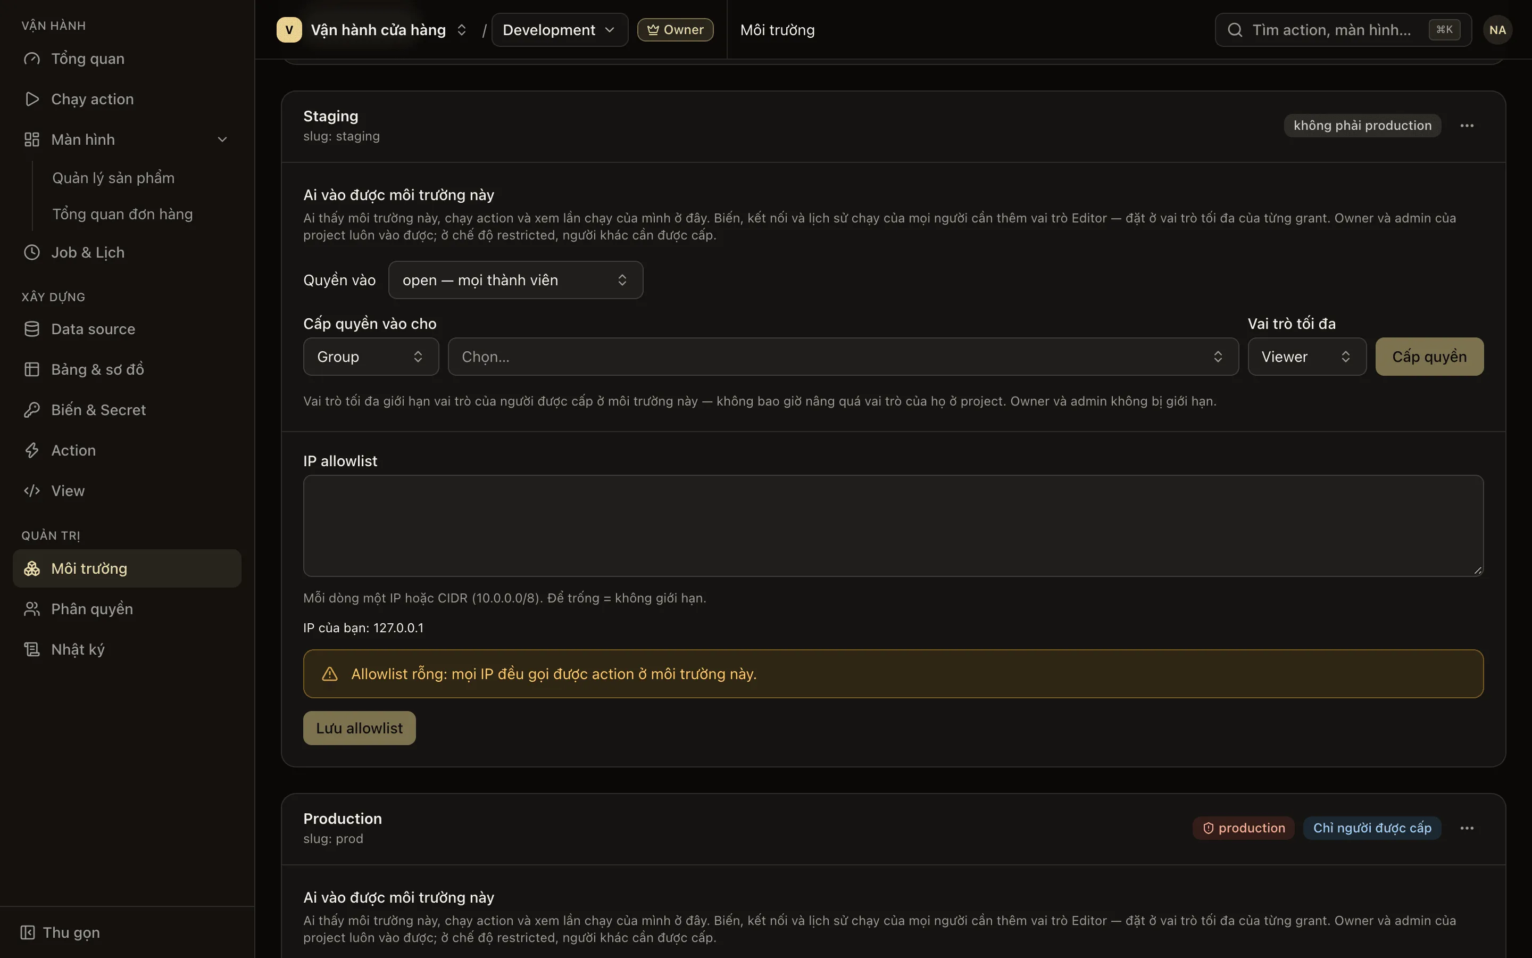Open Quản lý sản phẩm screen
The width and height of the screenshot is (1532, 958).
(113, 178)
